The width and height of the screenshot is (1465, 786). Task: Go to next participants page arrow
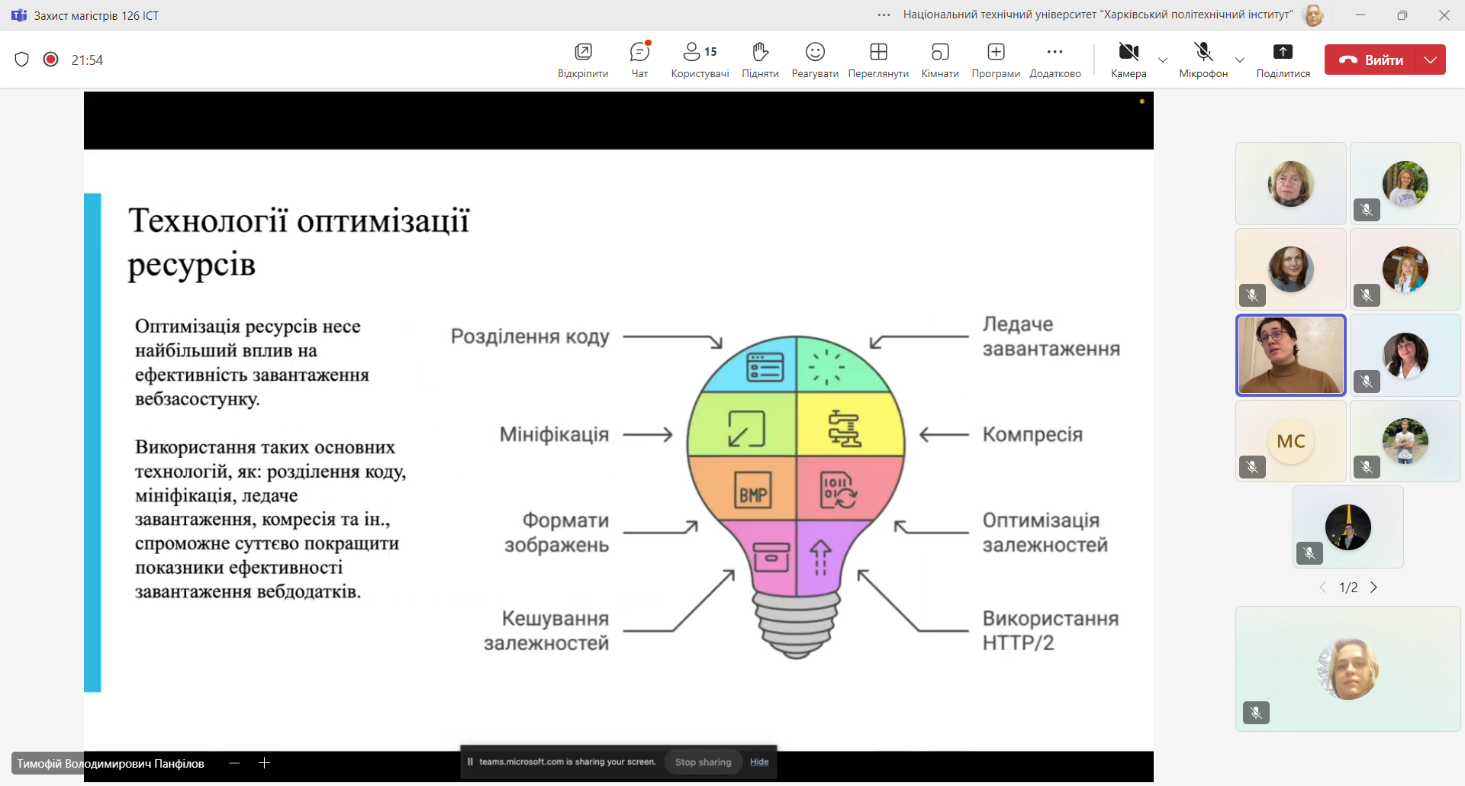click(1374, 588)
